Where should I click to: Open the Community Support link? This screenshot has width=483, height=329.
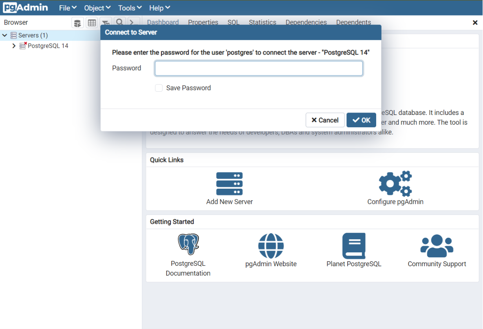click(x=437, y=264)
